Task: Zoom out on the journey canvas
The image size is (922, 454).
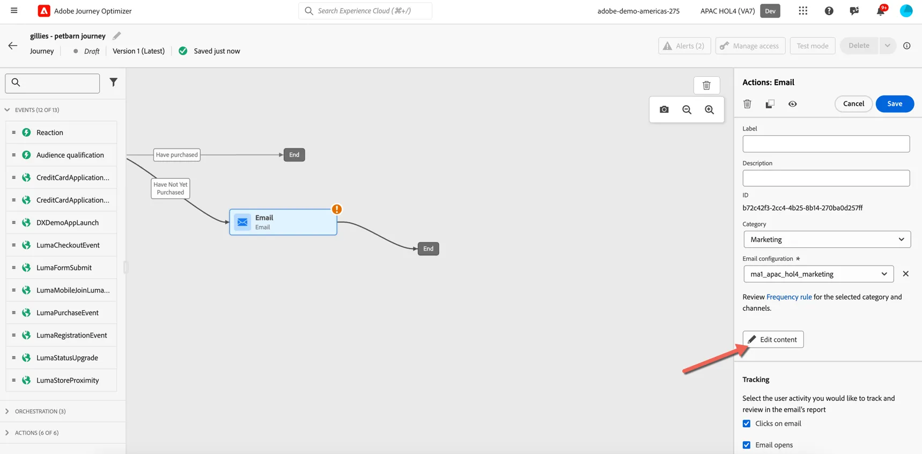Action: click(687, 109)
